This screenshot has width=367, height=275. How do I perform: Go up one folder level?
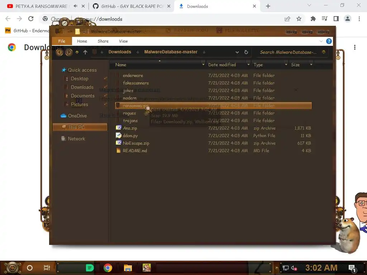85,52
